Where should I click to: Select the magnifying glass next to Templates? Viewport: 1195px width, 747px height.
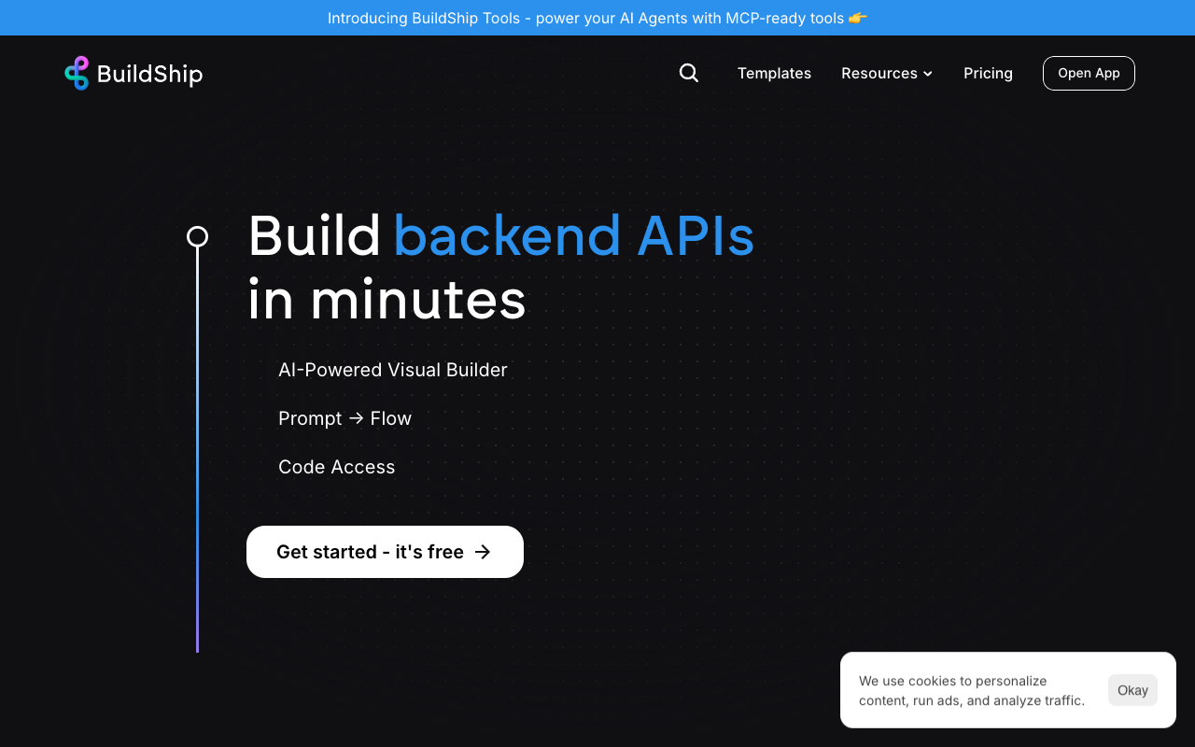click(689, 73)
